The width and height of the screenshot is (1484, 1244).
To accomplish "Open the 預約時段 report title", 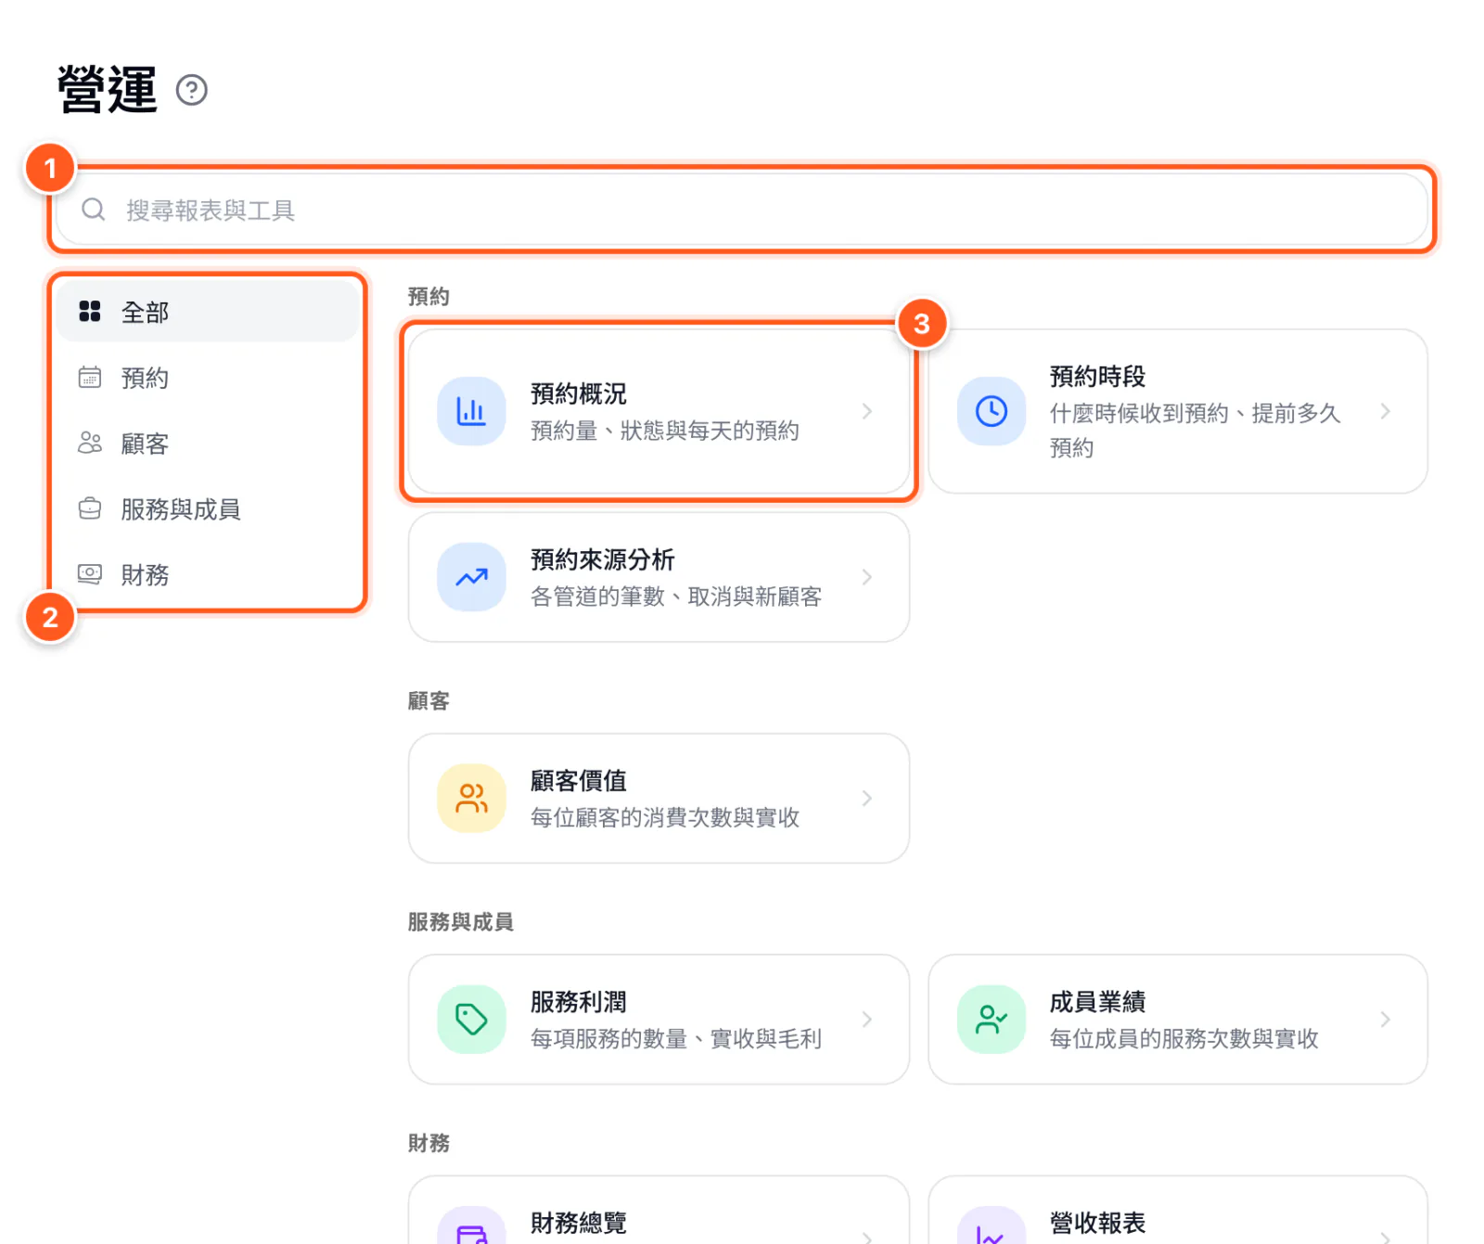I will pyautogui.click(x=1098, y=376).
